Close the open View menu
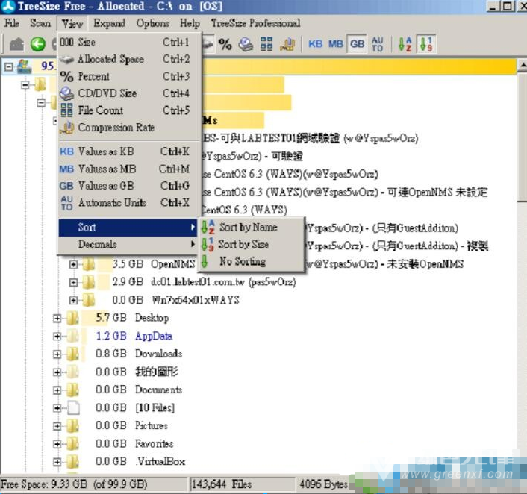 coord(72,24)
